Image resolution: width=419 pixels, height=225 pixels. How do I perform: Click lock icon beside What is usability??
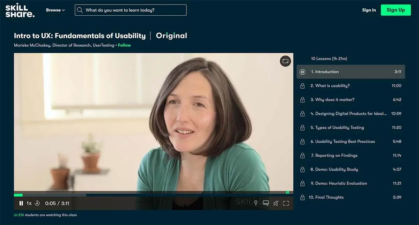[x=303, y=86]
